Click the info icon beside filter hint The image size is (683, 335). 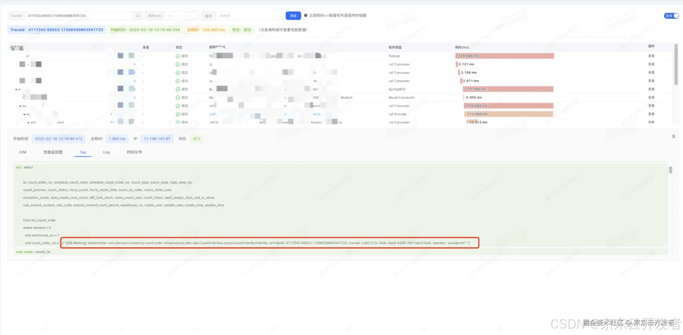[306, 16]
